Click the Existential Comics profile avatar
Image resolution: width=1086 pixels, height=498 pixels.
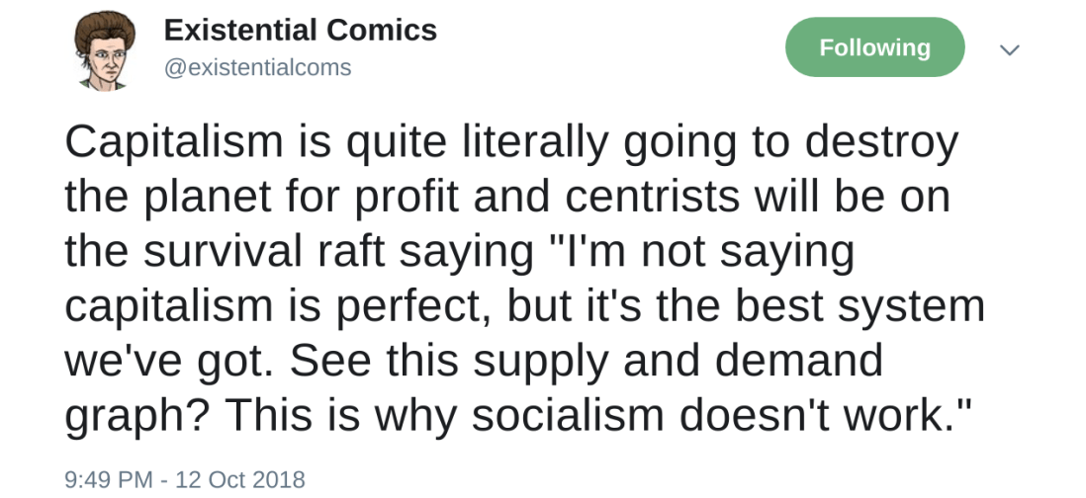coord(105,49)
